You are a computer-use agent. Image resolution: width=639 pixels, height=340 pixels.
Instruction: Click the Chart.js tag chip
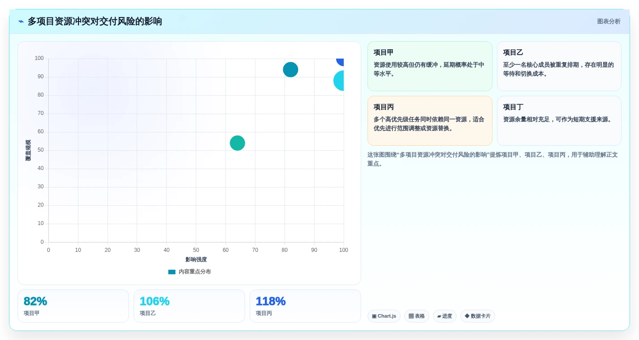(x=384, y=316)
